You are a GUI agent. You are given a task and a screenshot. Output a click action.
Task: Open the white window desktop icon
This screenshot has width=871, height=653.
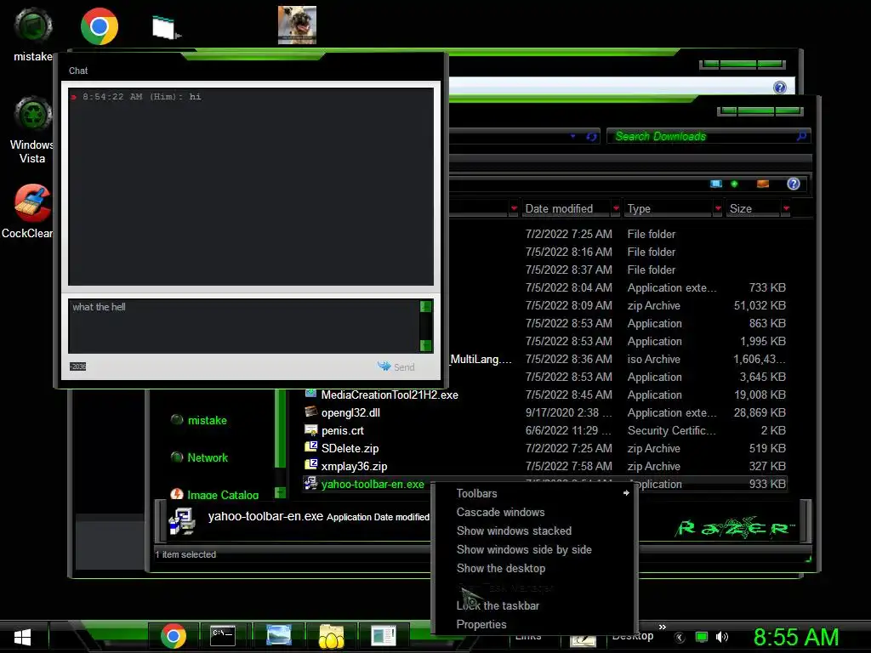click(165, 27)
